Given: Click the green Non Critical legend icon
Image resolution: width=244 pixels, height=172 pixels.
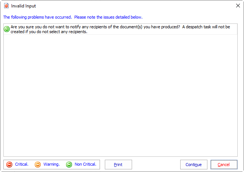Looking at the screenshot, I should pos(69,165).
